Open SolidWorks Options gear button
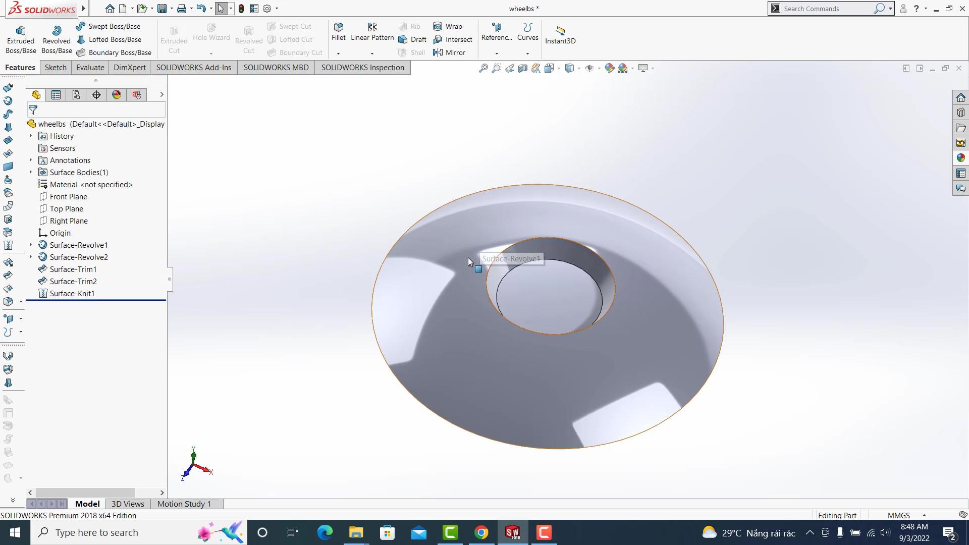969x545 pixels. [x=267, y=9]
